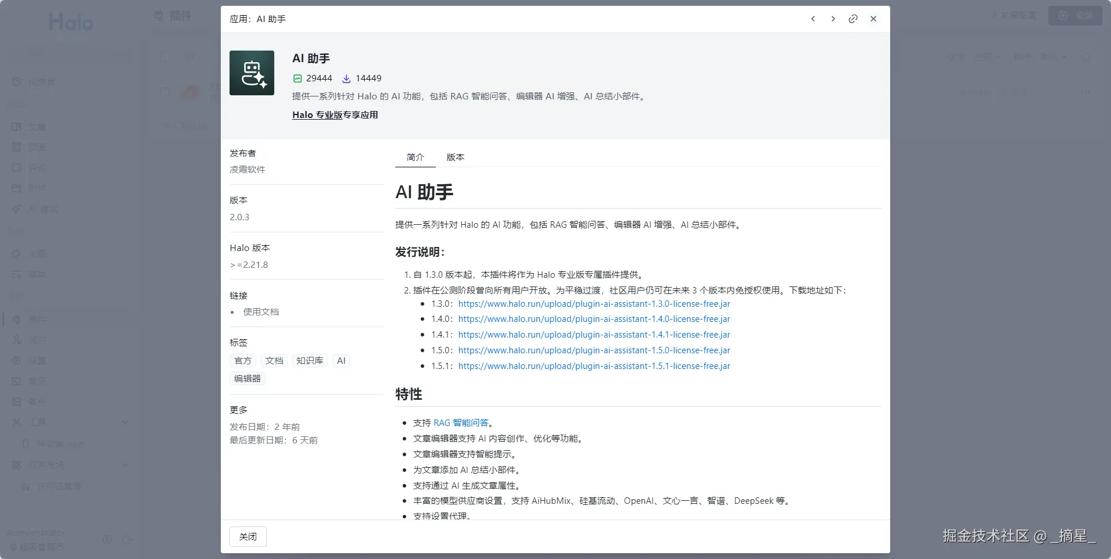Screen dimensions: 1111x559
Task: Go to next app using right arrow
Action: [833, 19]
